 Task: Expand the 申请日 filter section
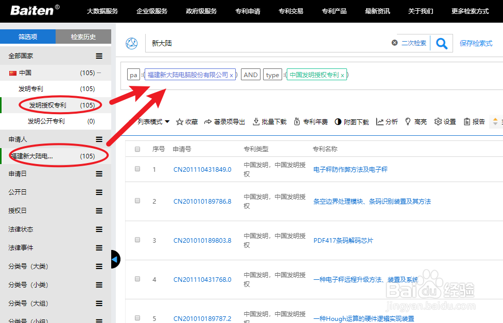(x=99, y=174)
